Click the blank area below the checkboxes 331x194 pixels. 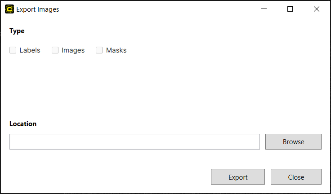click(x=162, y=85)
